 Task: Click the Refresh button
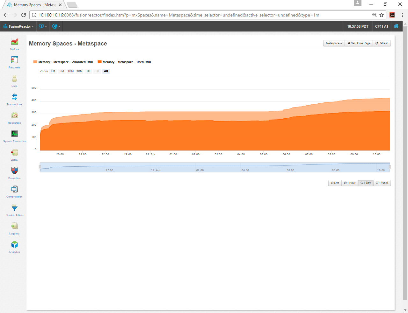point(382,43)
